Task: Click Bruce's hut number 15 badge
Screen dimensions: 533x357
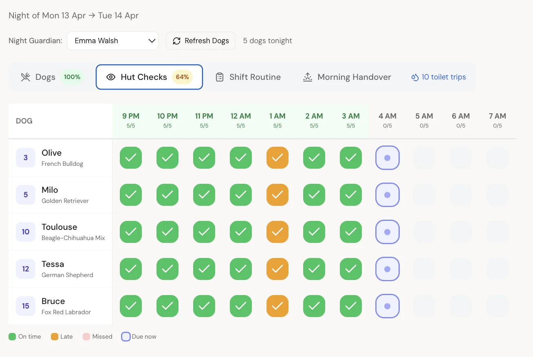Action: coord(26,306)
